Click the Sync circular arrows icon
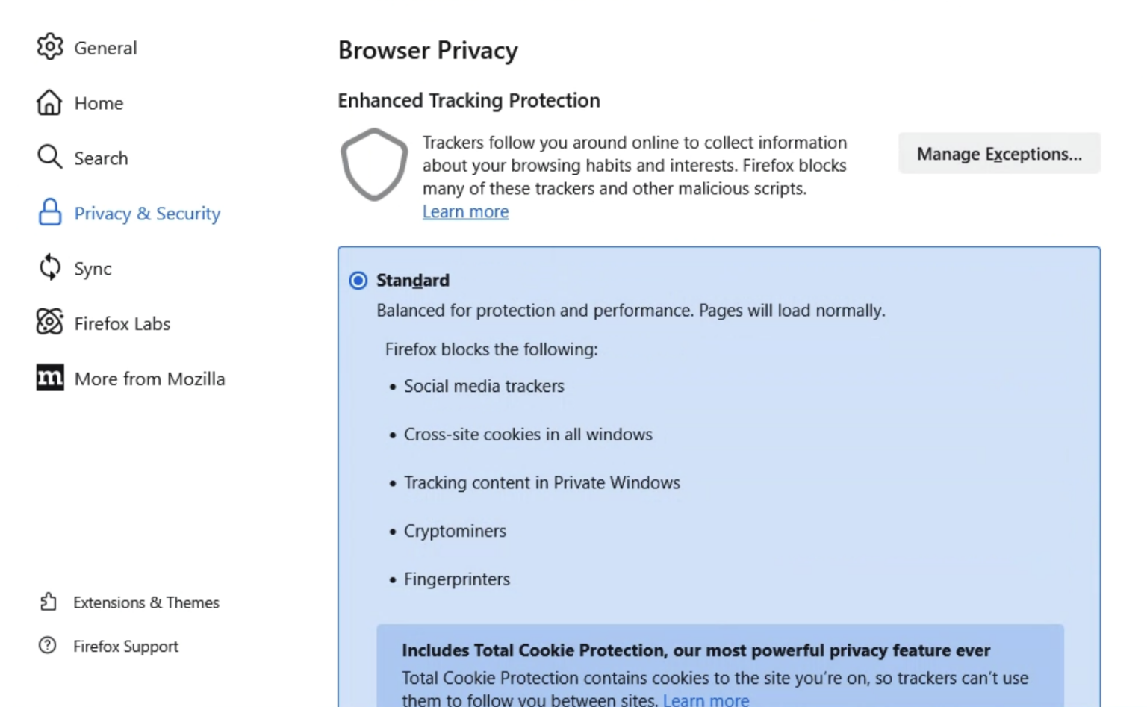 49,267
